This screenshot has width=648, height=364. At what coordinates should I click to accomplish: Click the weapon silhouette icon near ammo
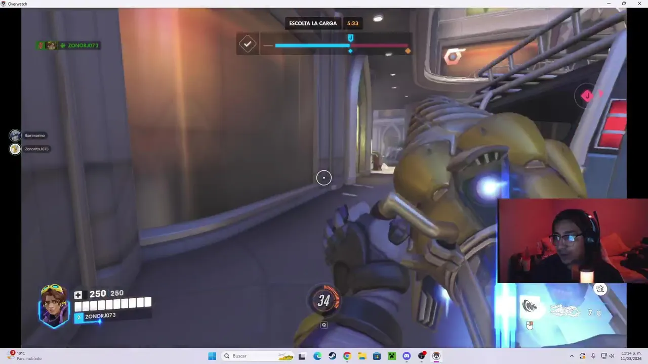[565, 310]
